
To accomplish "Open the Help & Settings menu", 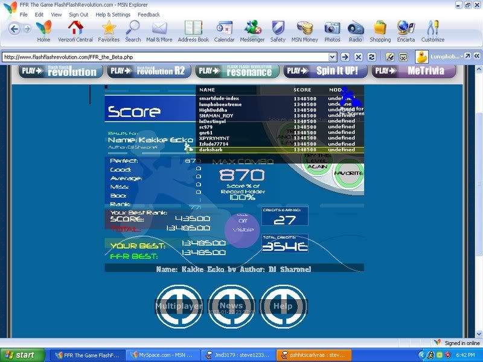I will 113,14.
